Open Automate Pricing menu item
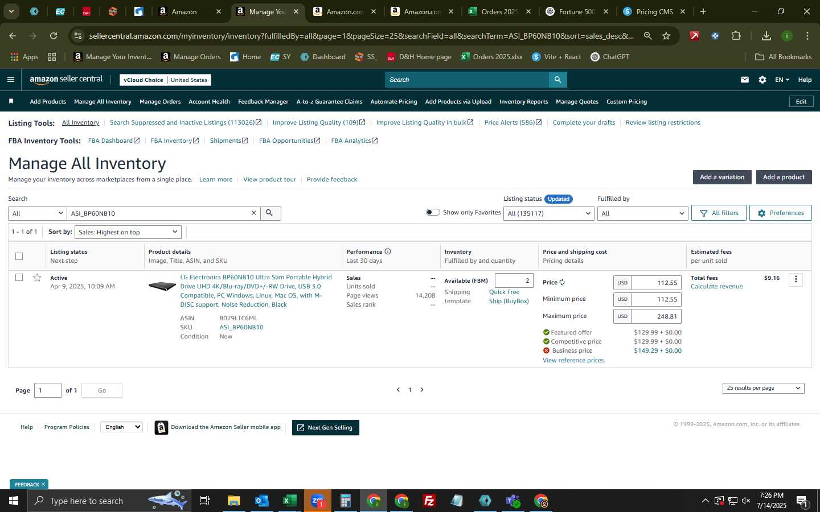This screenshot has height=512, width=820. [x=393, y=101]
